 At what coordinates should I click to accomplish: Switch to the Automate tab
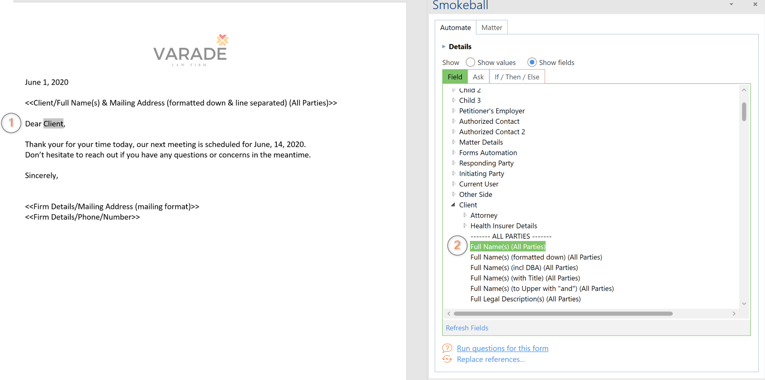point(455,27)
